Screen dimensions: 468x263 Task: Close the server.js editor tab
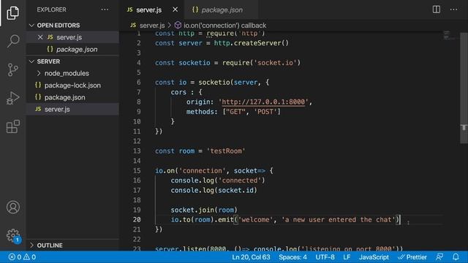[175, 9]
